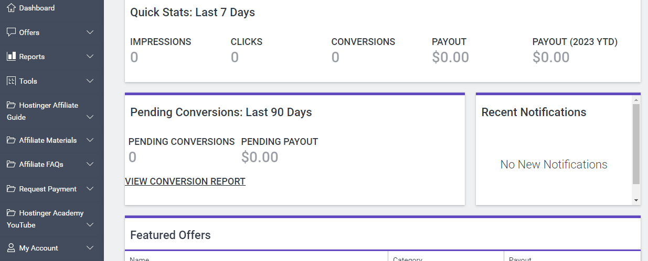This screenshot has width=648, height=261.
Task: Open the View Conversion Report link
Action: coord(185,181)
